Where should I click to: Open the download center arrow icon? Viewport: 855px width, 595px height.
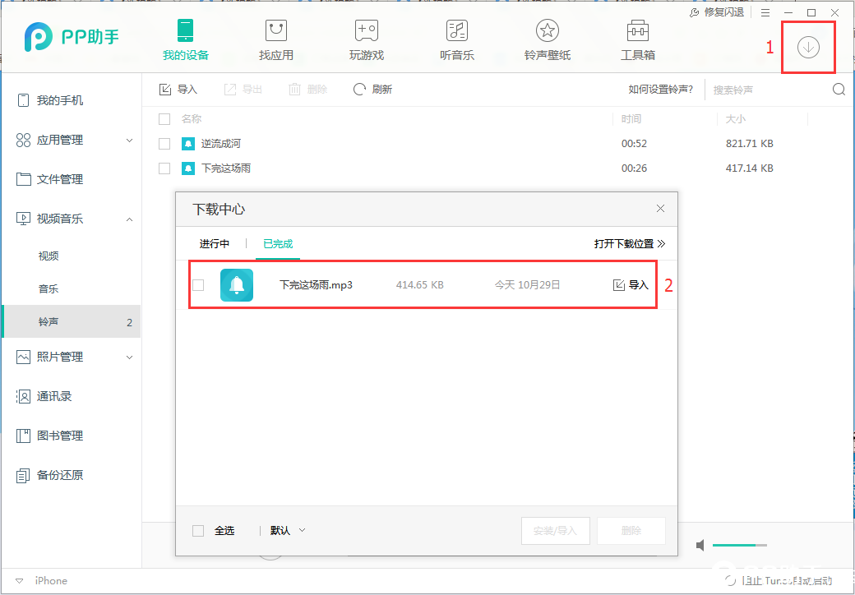808,48
